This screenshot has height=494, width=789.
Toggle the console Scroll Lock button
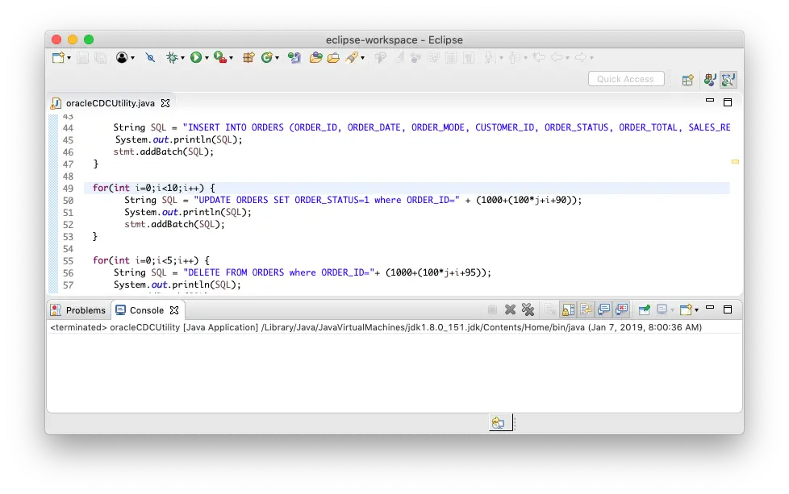[568, 309]
